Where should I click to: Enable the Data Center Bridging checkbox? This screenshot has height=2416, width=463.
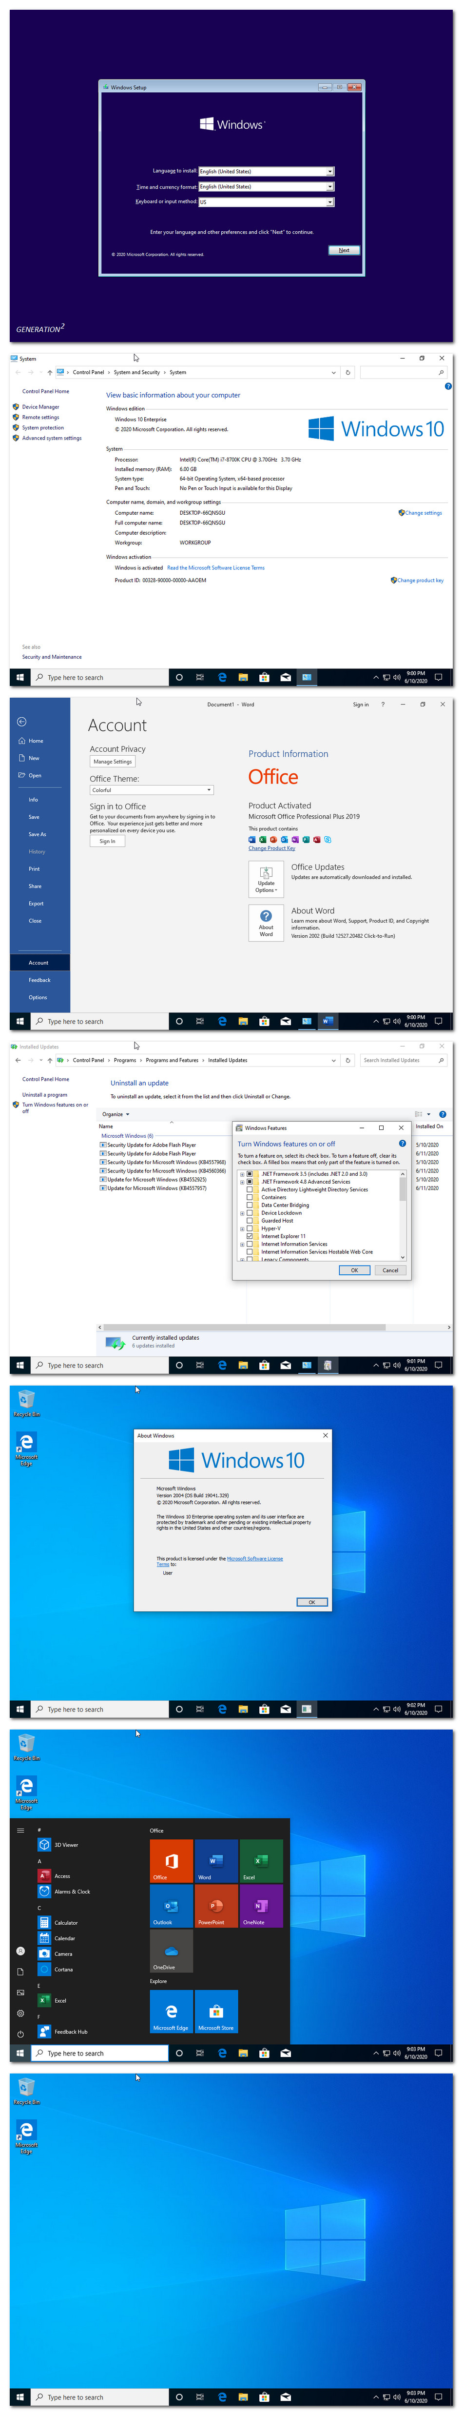coord(250,1205)
